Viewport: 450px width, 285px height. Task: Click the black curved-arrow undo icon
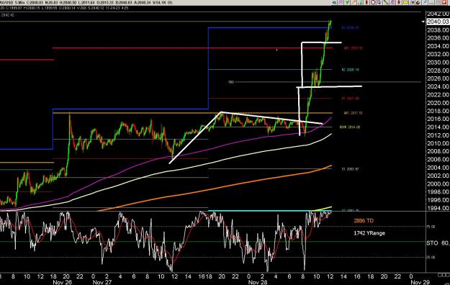tap(418, 3)
